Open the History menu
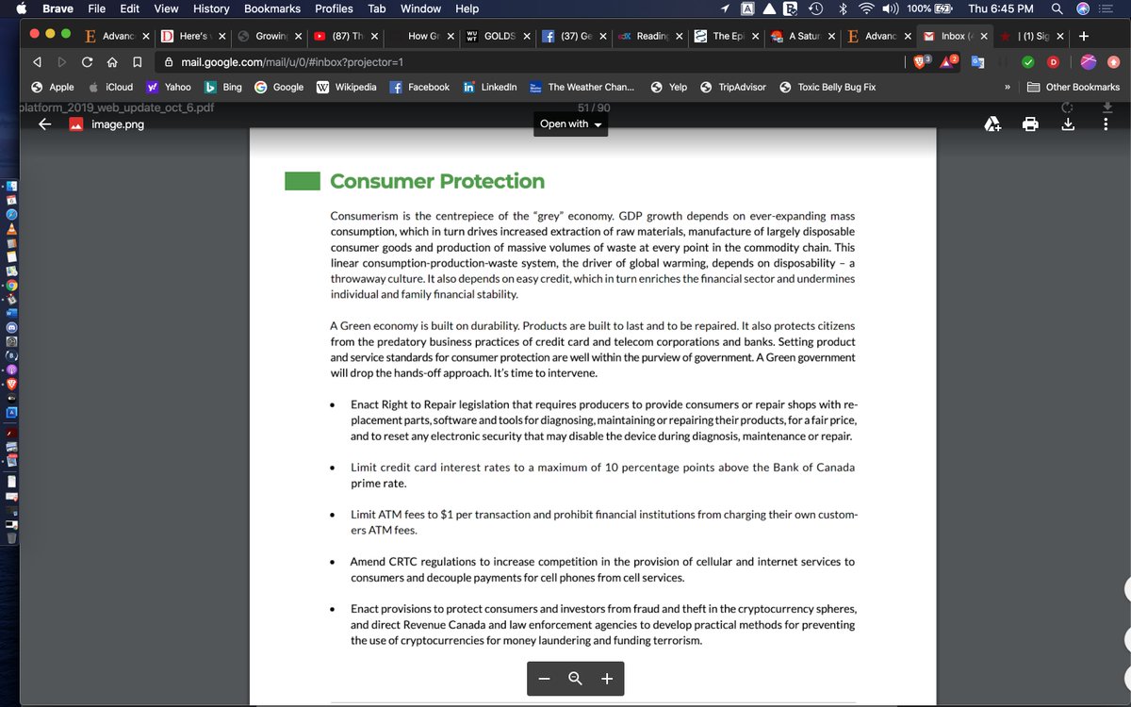The width and height of the screenshot is (1131, 707). [x=211, y=8]
